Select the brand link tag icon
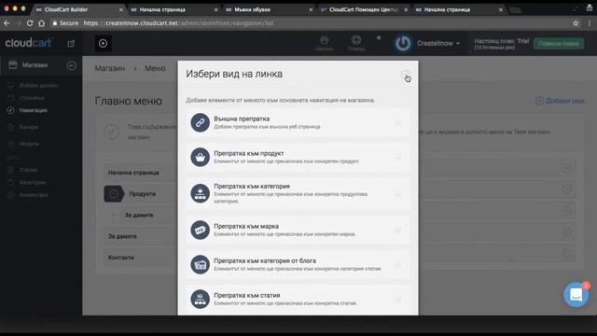Screen dimensions: 597x336 click(200, 230)
